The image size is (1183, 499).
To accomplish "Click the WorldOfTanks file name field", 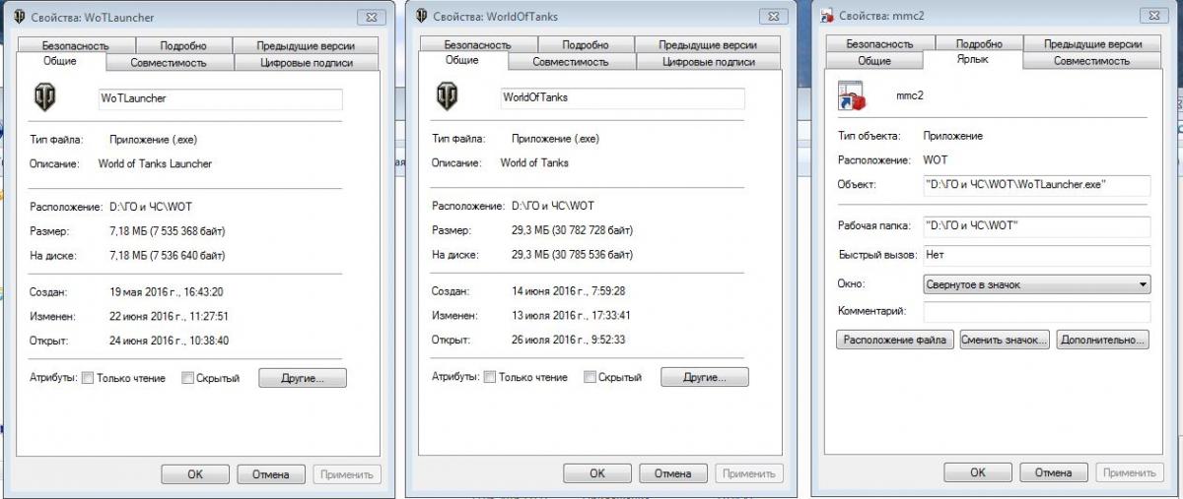I will (622, 98).
